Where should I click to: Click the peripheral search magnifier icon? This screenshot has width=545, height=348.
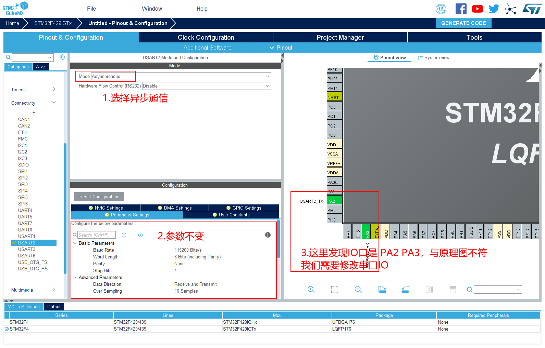point(8,57)
